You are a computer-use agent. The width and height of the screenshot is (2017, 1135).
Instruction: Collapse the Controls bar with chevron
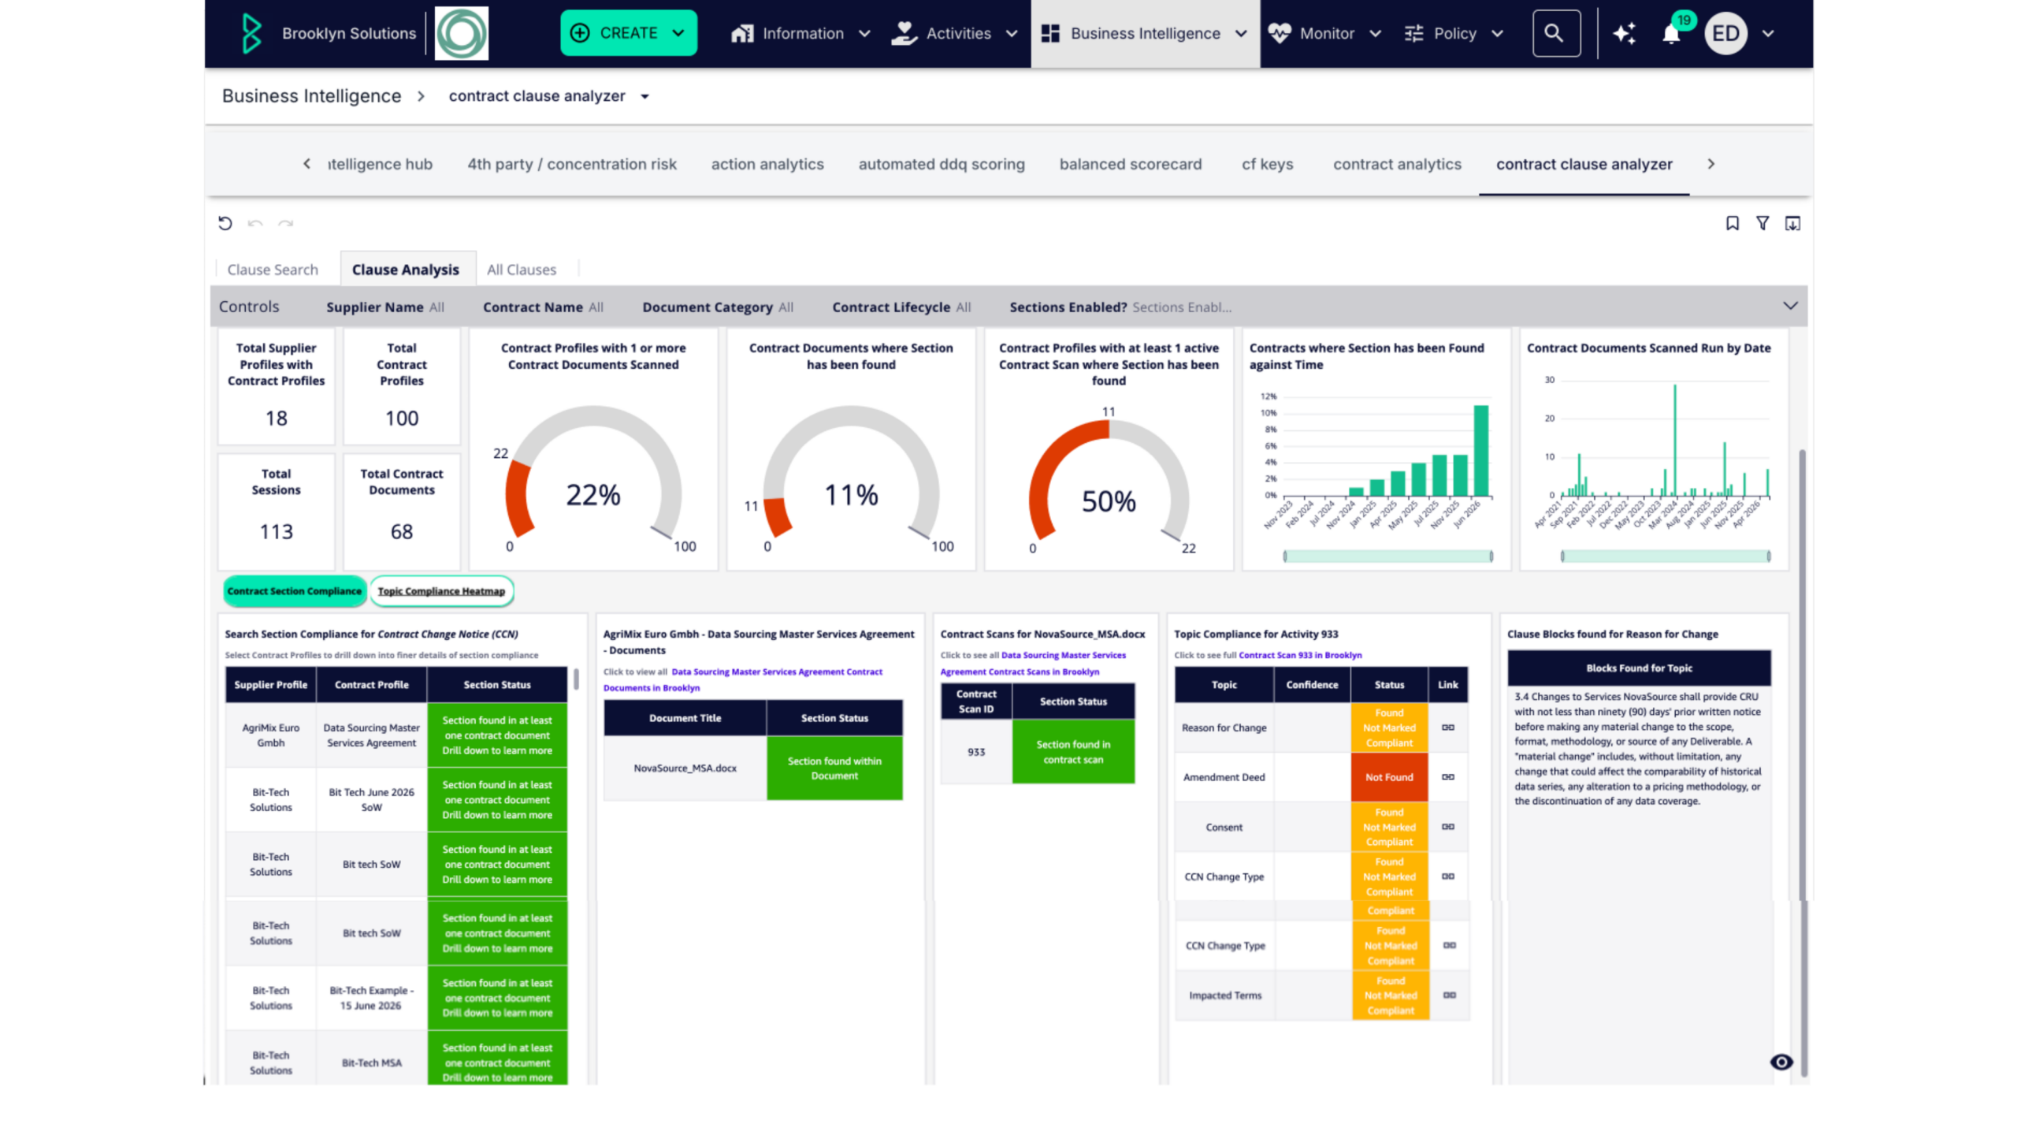1790,306
